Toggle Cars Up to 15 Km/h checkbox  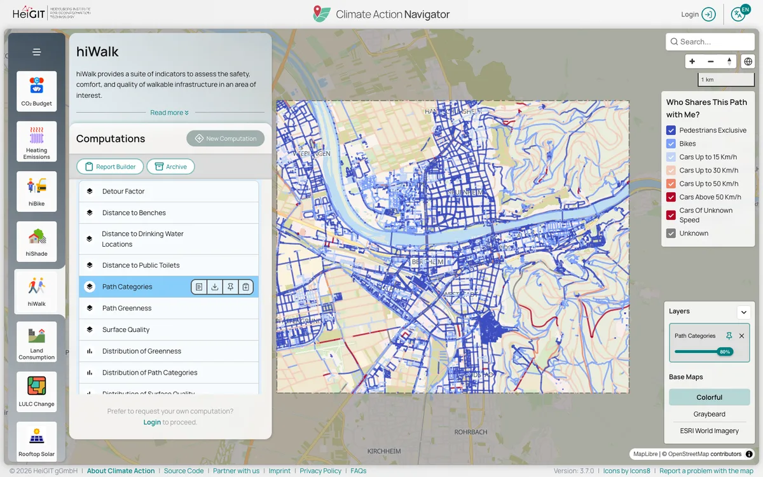[x=671, y=157]
